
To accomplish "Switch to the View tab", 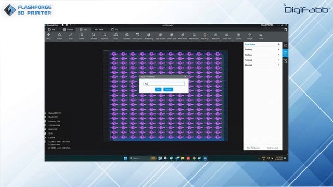I will [x=99, y=29].
